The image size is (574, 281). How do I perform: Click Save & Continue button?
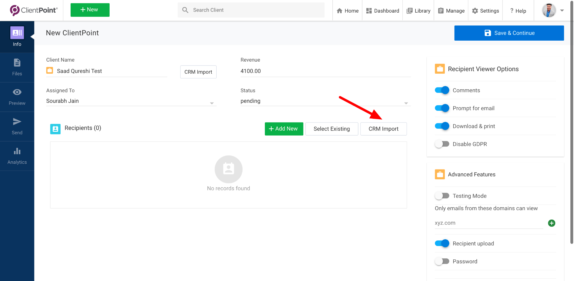click(509, 33)
